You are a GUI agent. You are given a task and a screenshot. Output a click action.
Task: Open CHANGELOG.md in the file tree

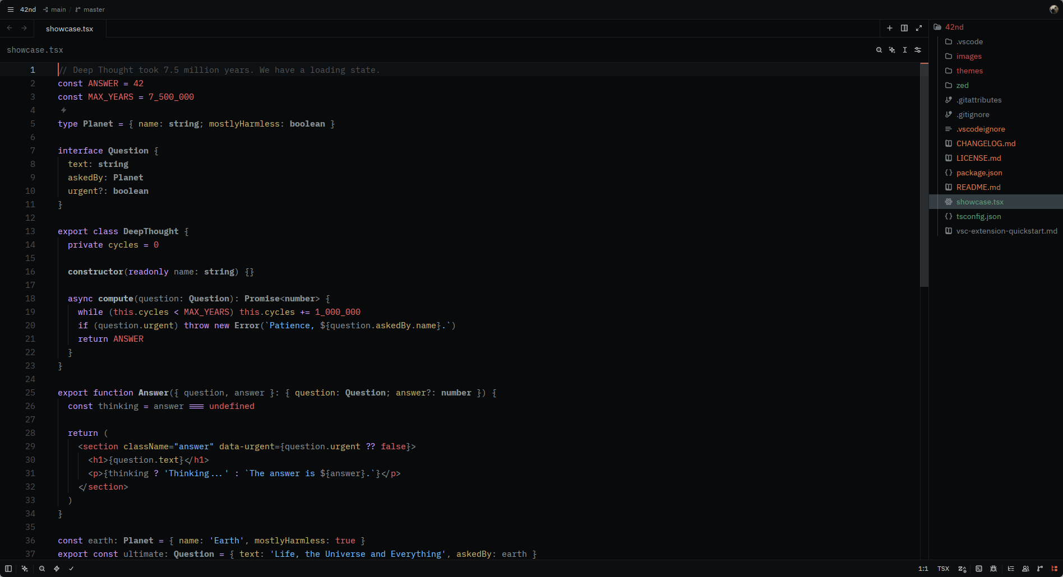[996, 143]
